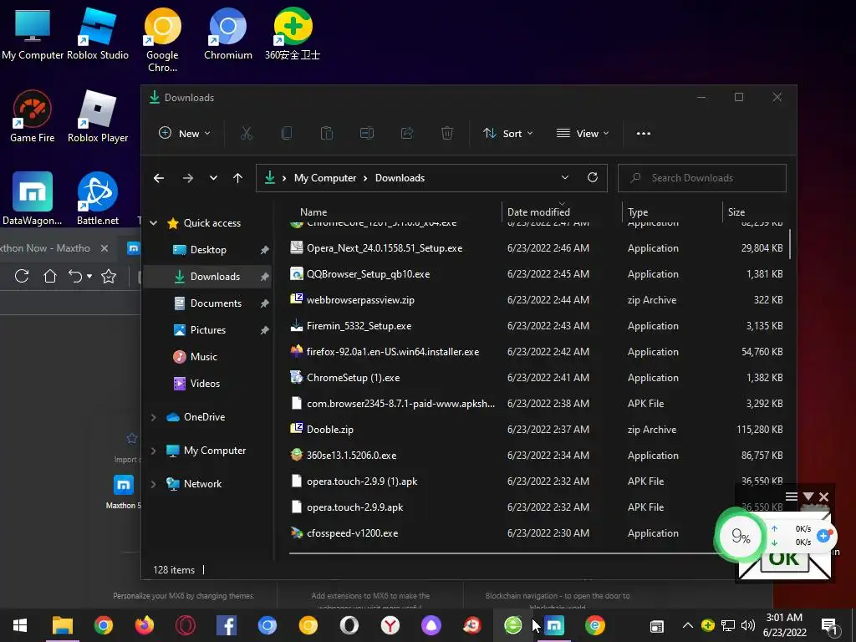856x642 pixels.
Task: Expand the OneDrive tree node
Action: [154, 417]
